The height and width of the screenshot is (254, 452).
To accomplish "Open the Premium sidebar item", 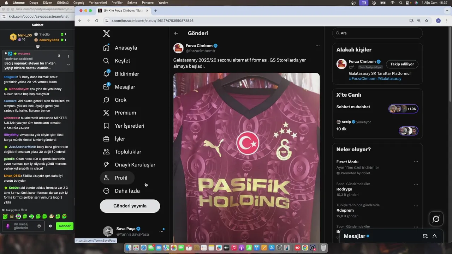I will coord(119,113).
